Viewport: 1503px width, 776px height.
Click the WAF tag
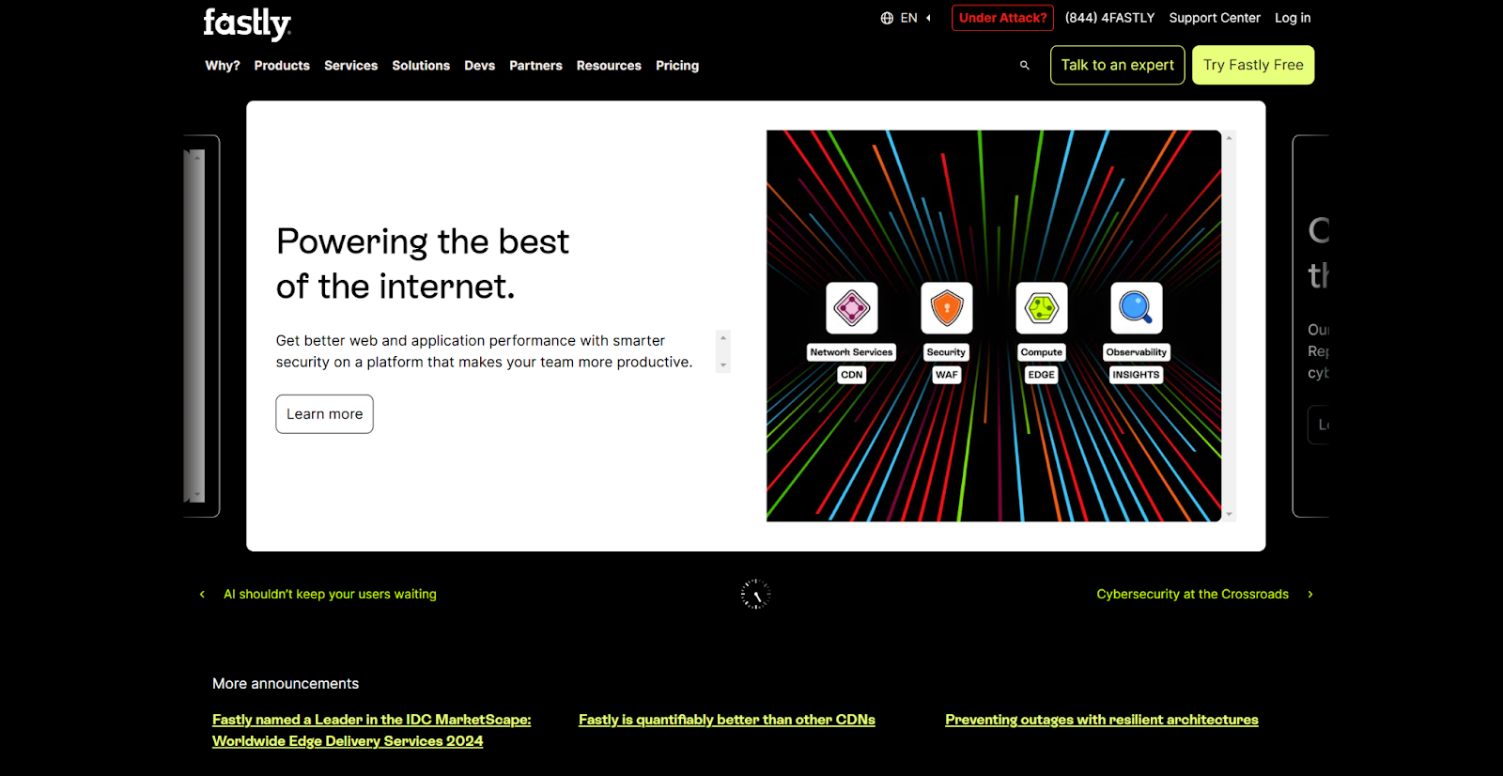(947, 375)
